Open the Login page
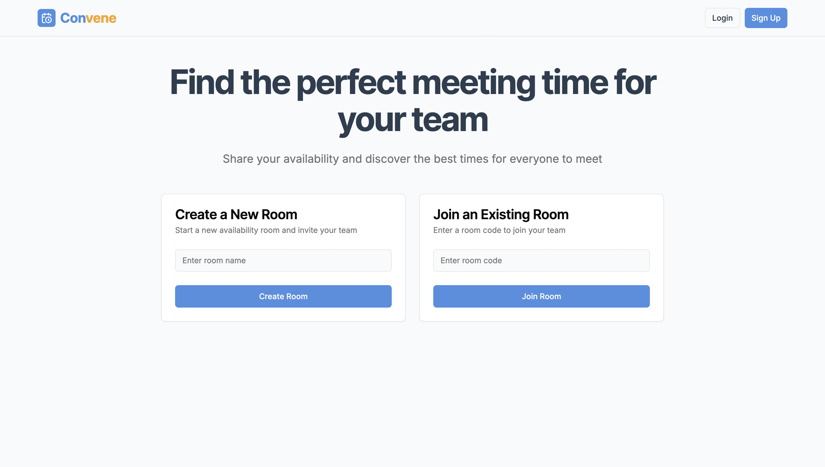825x467 pixels. pyautogui.click(x=722, y=18)
